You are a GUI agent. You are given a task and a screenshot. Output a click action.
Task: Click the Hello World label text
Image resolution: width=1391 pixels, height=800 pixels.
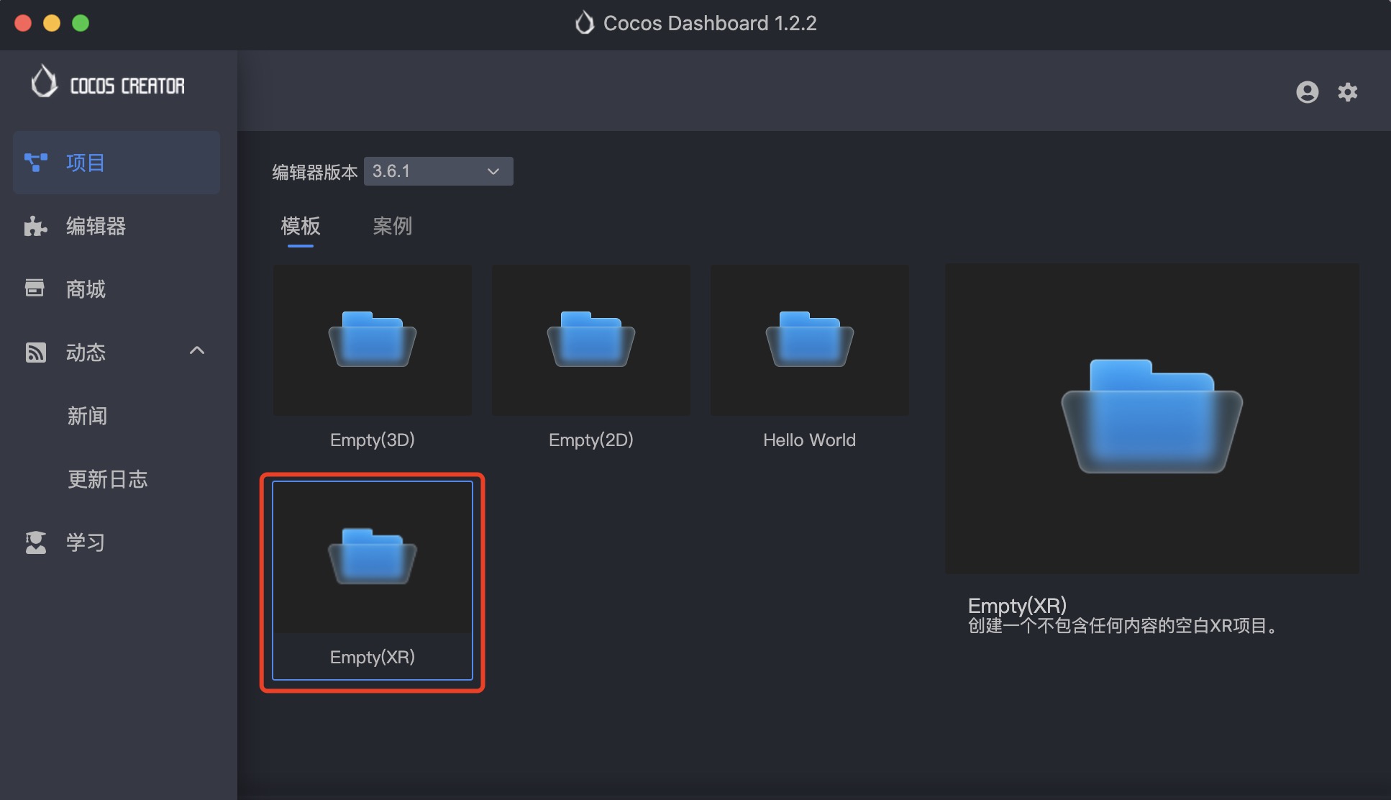tap(810, 440)
